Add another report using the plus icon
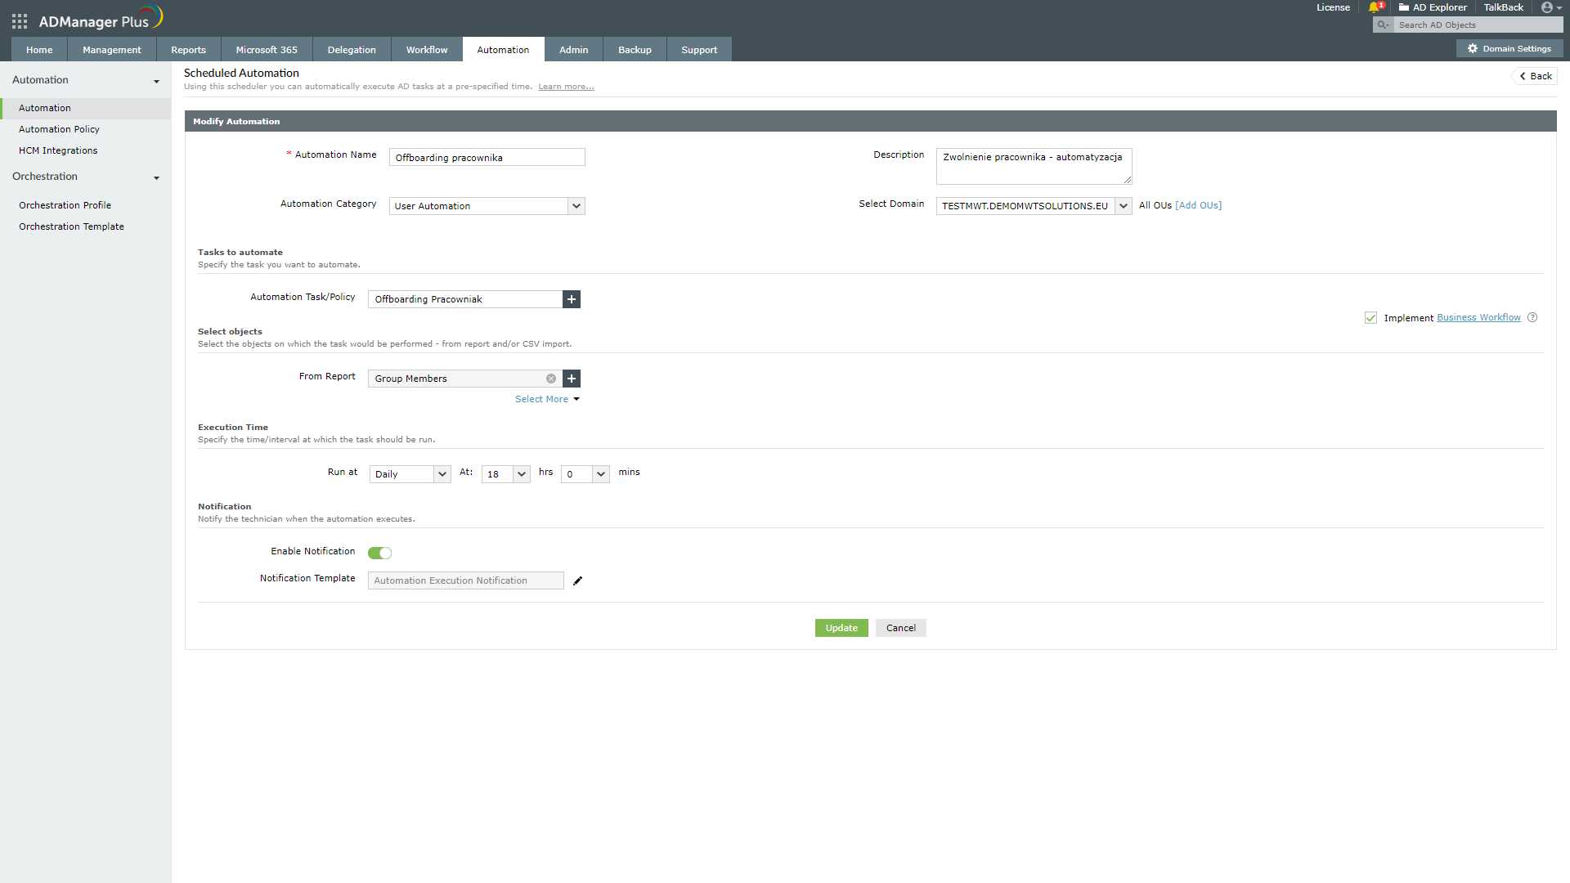The height and width of the screenshot is (883, 1570). [x=571, y=379]
